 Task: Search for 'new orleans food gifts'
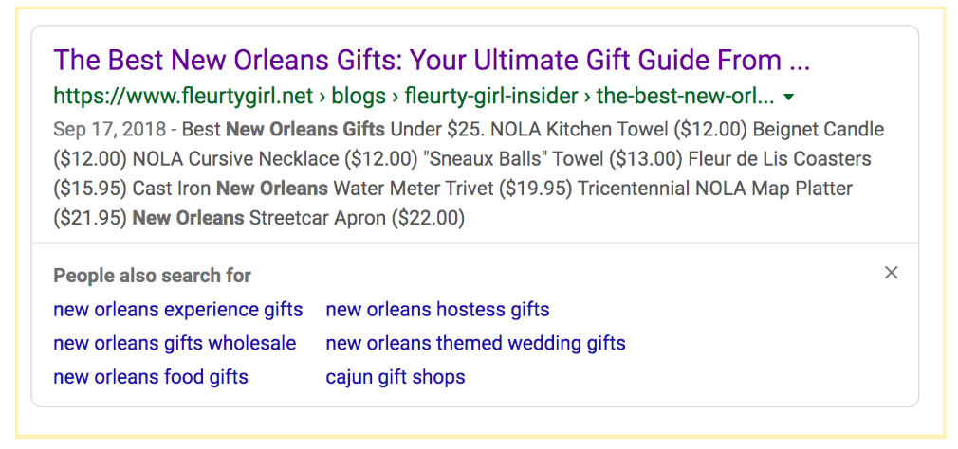(x=151, y=377)
